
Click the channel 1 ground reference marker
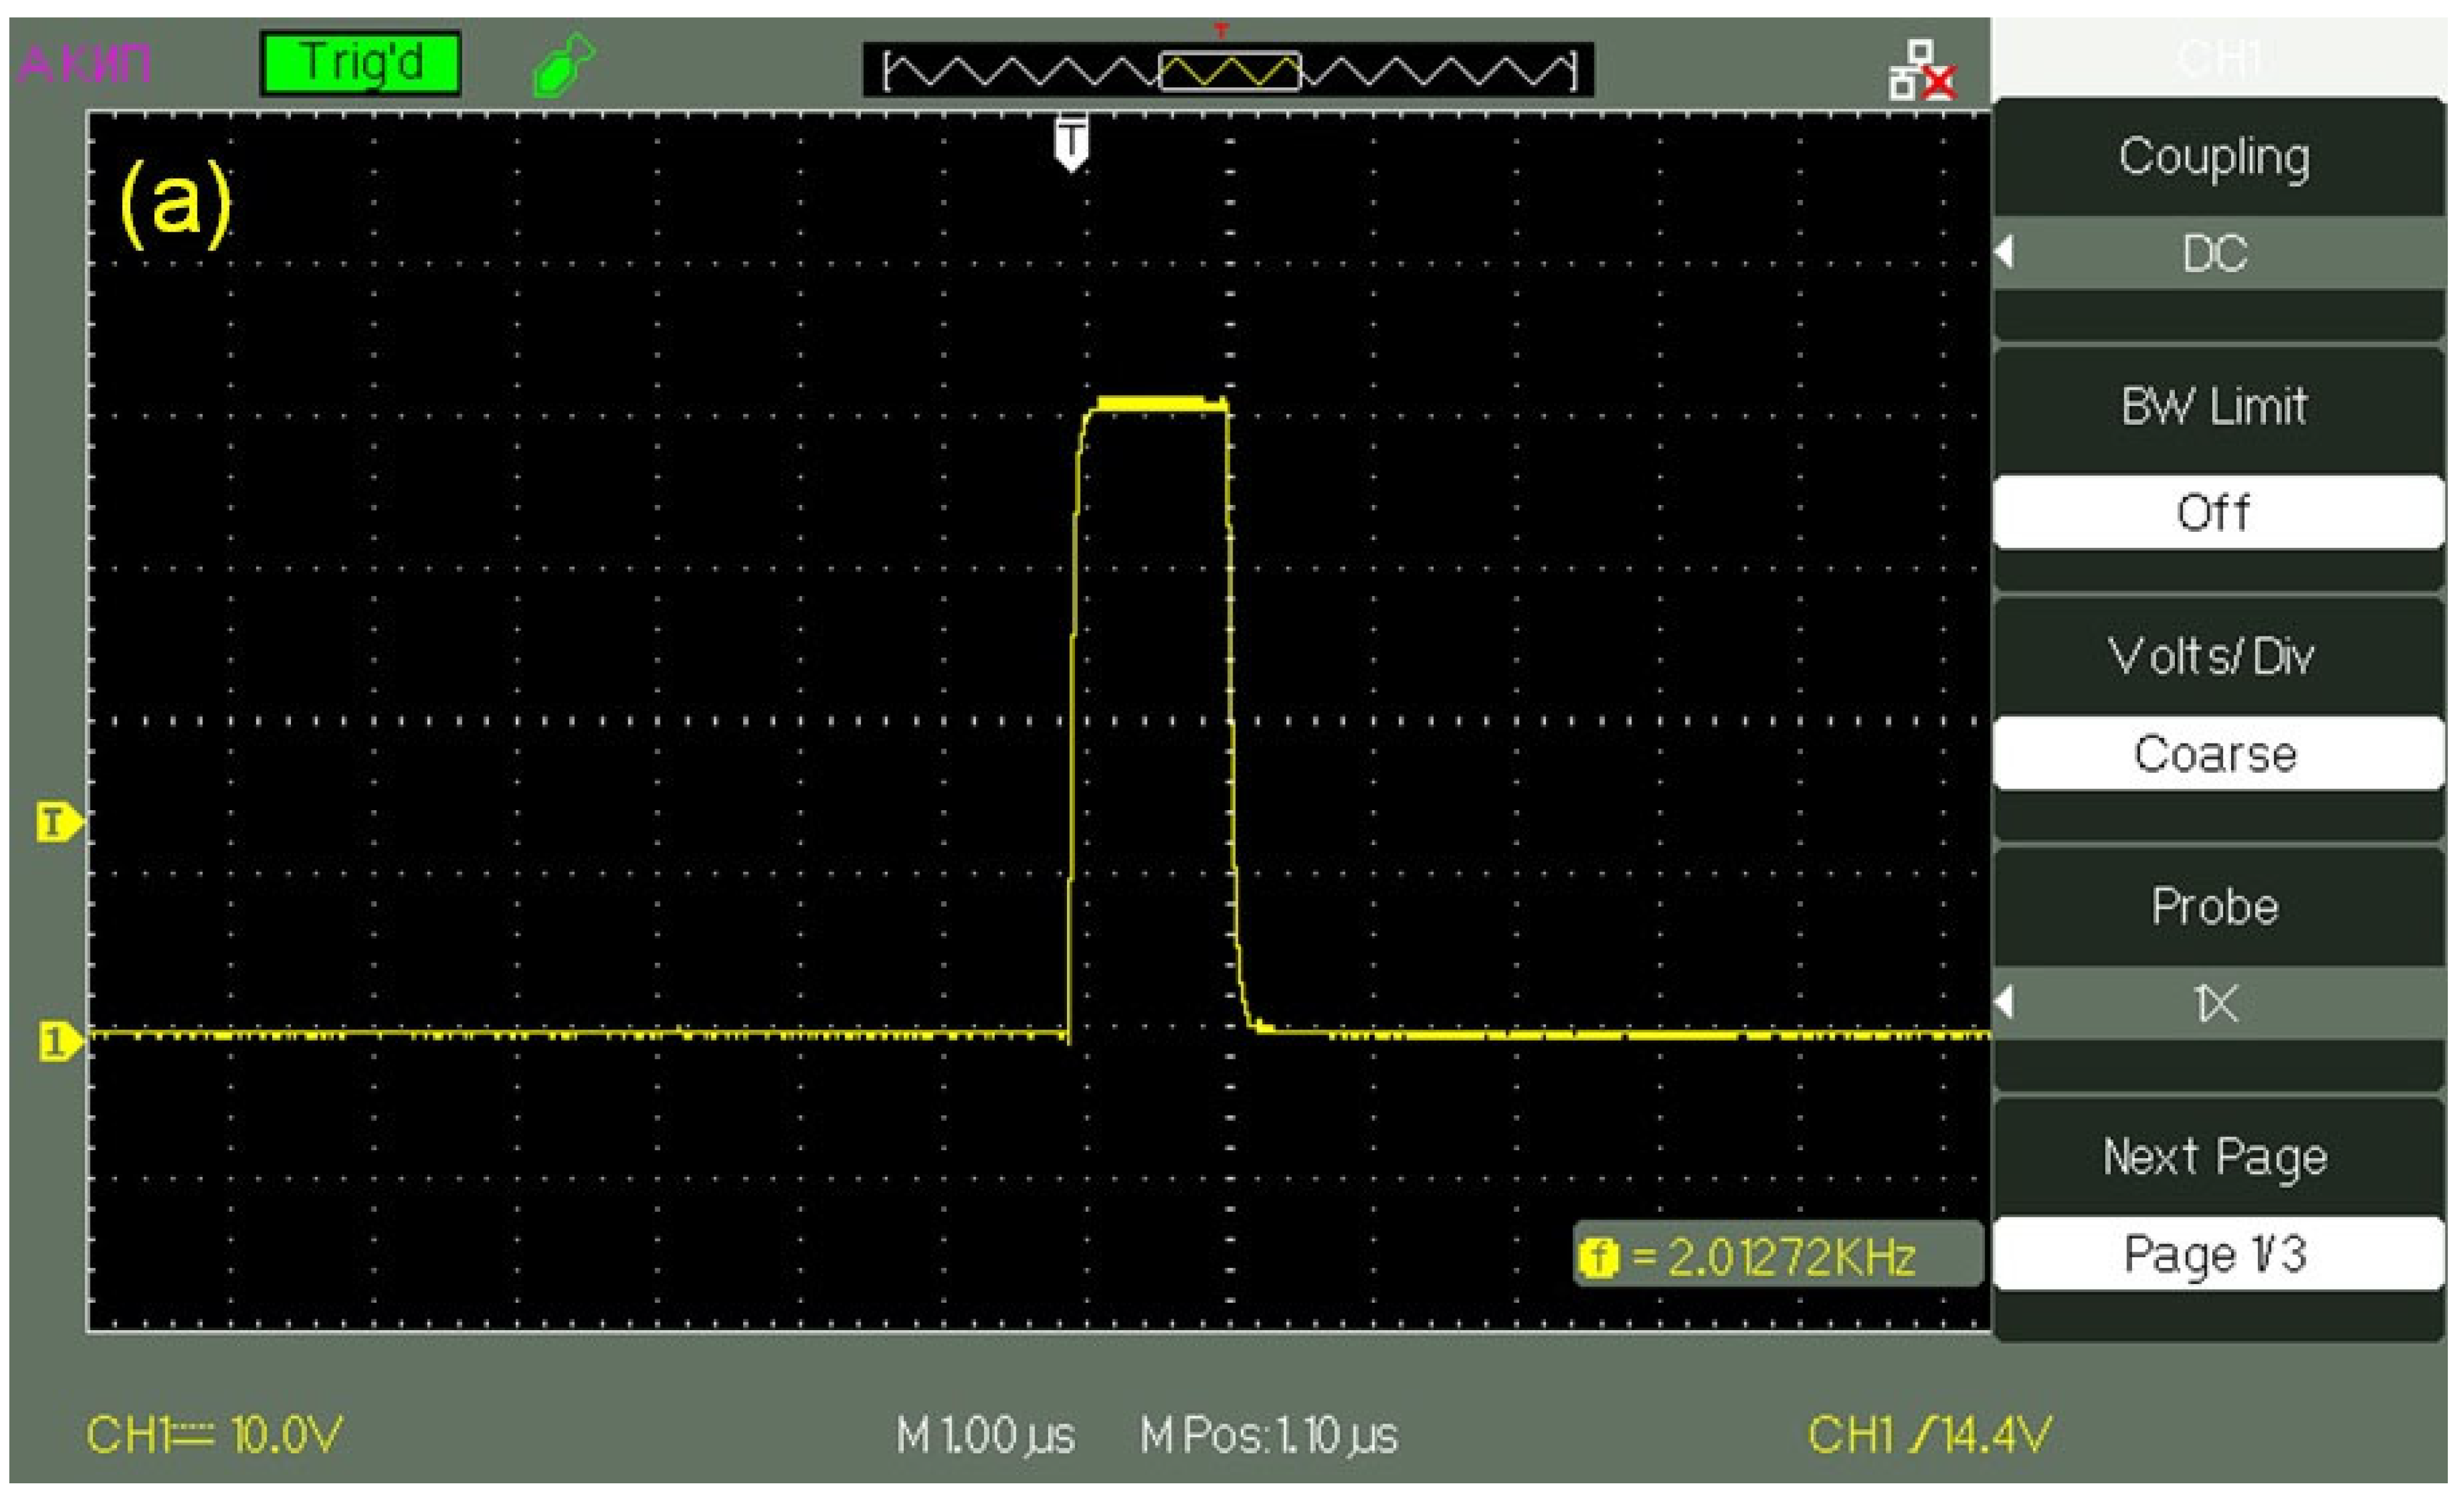pyautogui.click(x=58, y=1042)
